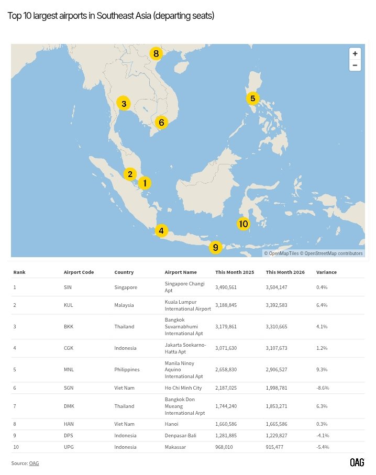Click Kuala Lumpur International Airport name cell
The image size is (376, 475).
tap(188, 305)
